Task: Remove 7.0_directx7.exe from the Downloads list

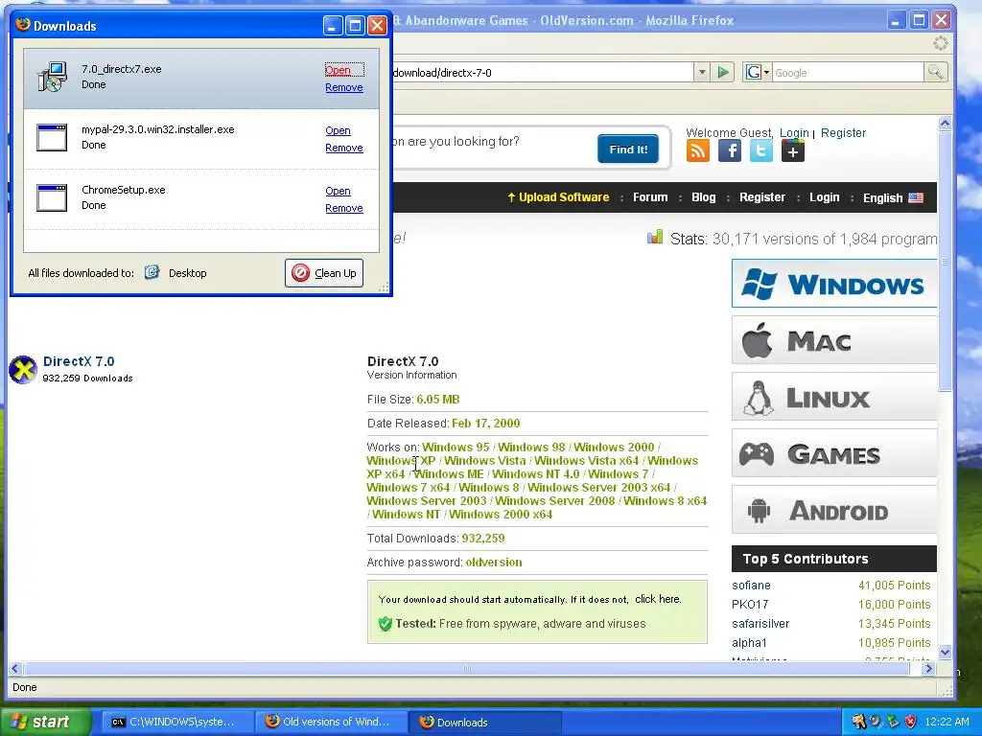Action: (344, 87)
